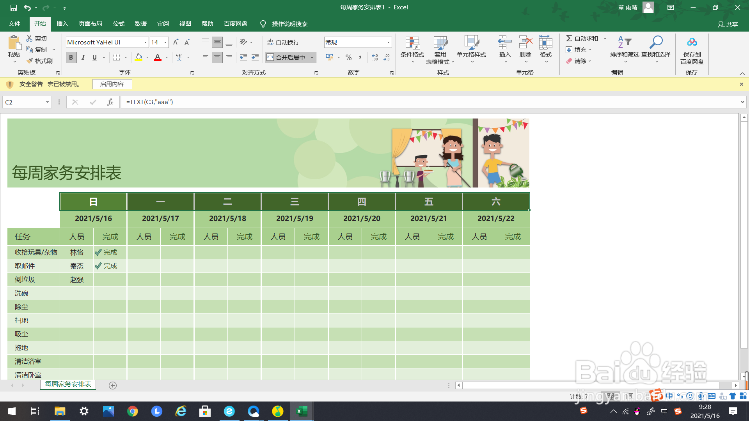This screenshot has height=421, width=749.
Task: Toggle Italic formatting
Action: pyautogui.click(x=83, y=57)
